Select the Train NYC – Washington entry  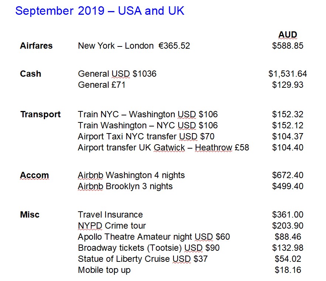[x=148, y=114]
